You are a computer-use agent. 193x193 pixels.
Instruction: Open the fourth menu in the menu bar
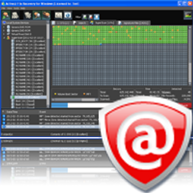(23, 8)
